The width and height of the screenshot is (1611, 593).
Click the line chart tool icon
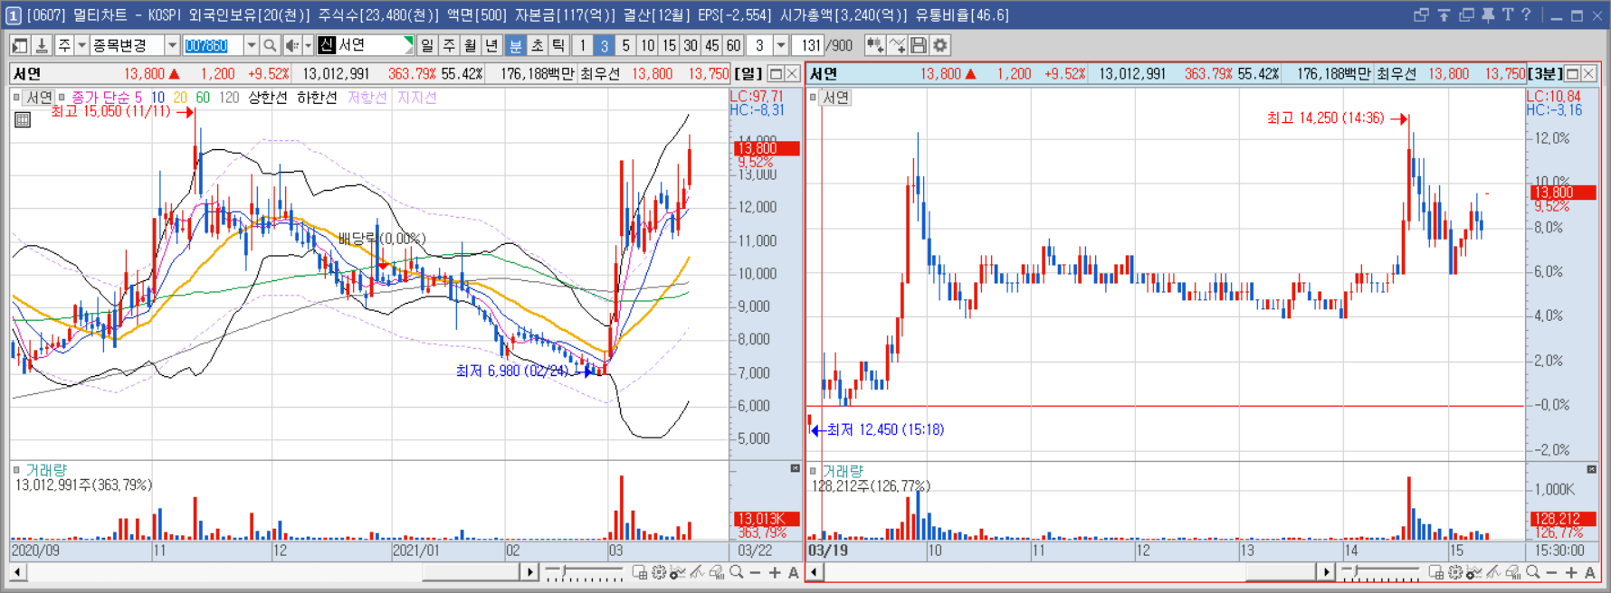[x=897, y=45]
